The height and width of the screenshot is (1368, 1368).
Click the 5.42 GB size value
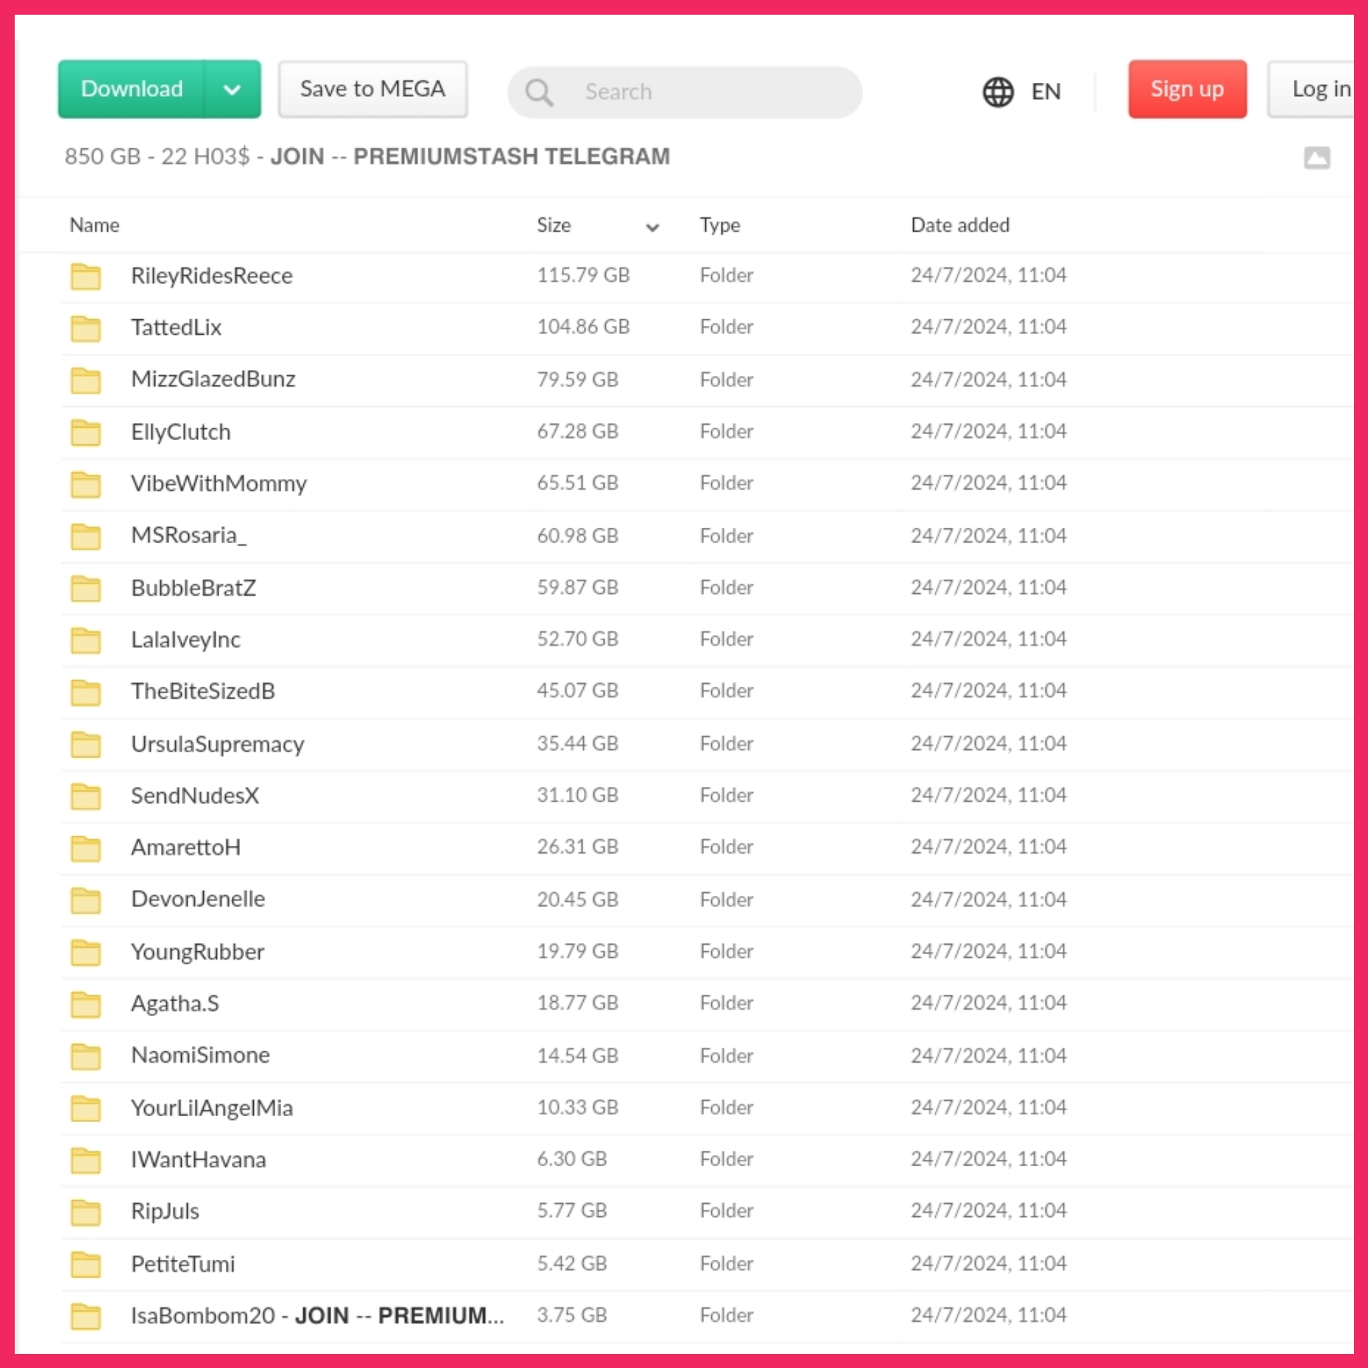[572, 1264]
